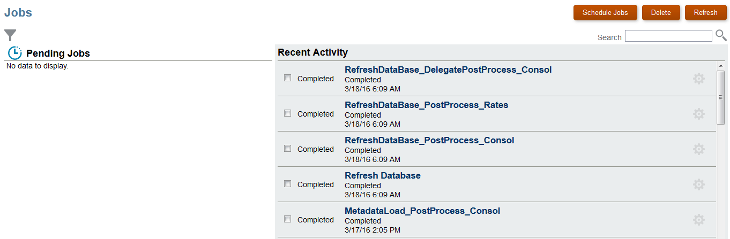Click the Refresh button
730x239 pixels.
coord(705,13)
